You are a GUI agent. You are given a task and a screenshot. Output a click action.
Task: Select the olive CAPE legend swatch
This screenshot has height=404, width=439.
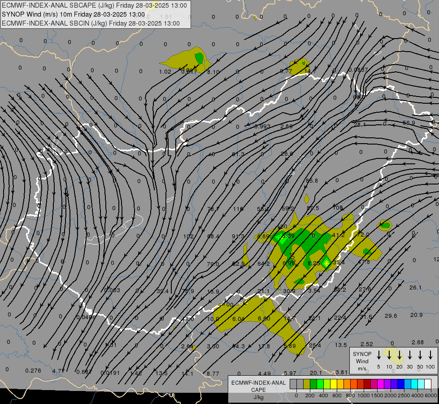(x=307, y=384)
